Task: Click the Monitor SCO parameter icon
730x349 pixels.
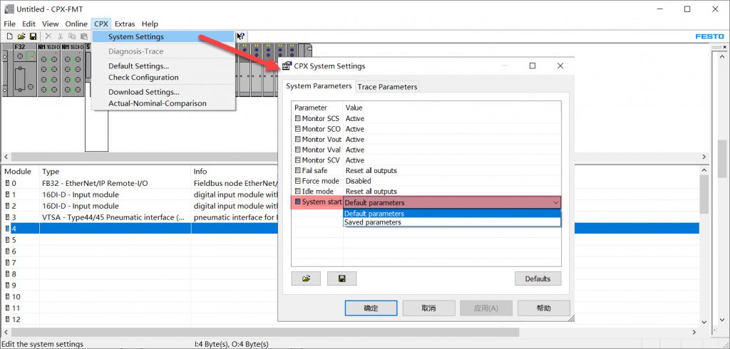Action: click(298, 129)
